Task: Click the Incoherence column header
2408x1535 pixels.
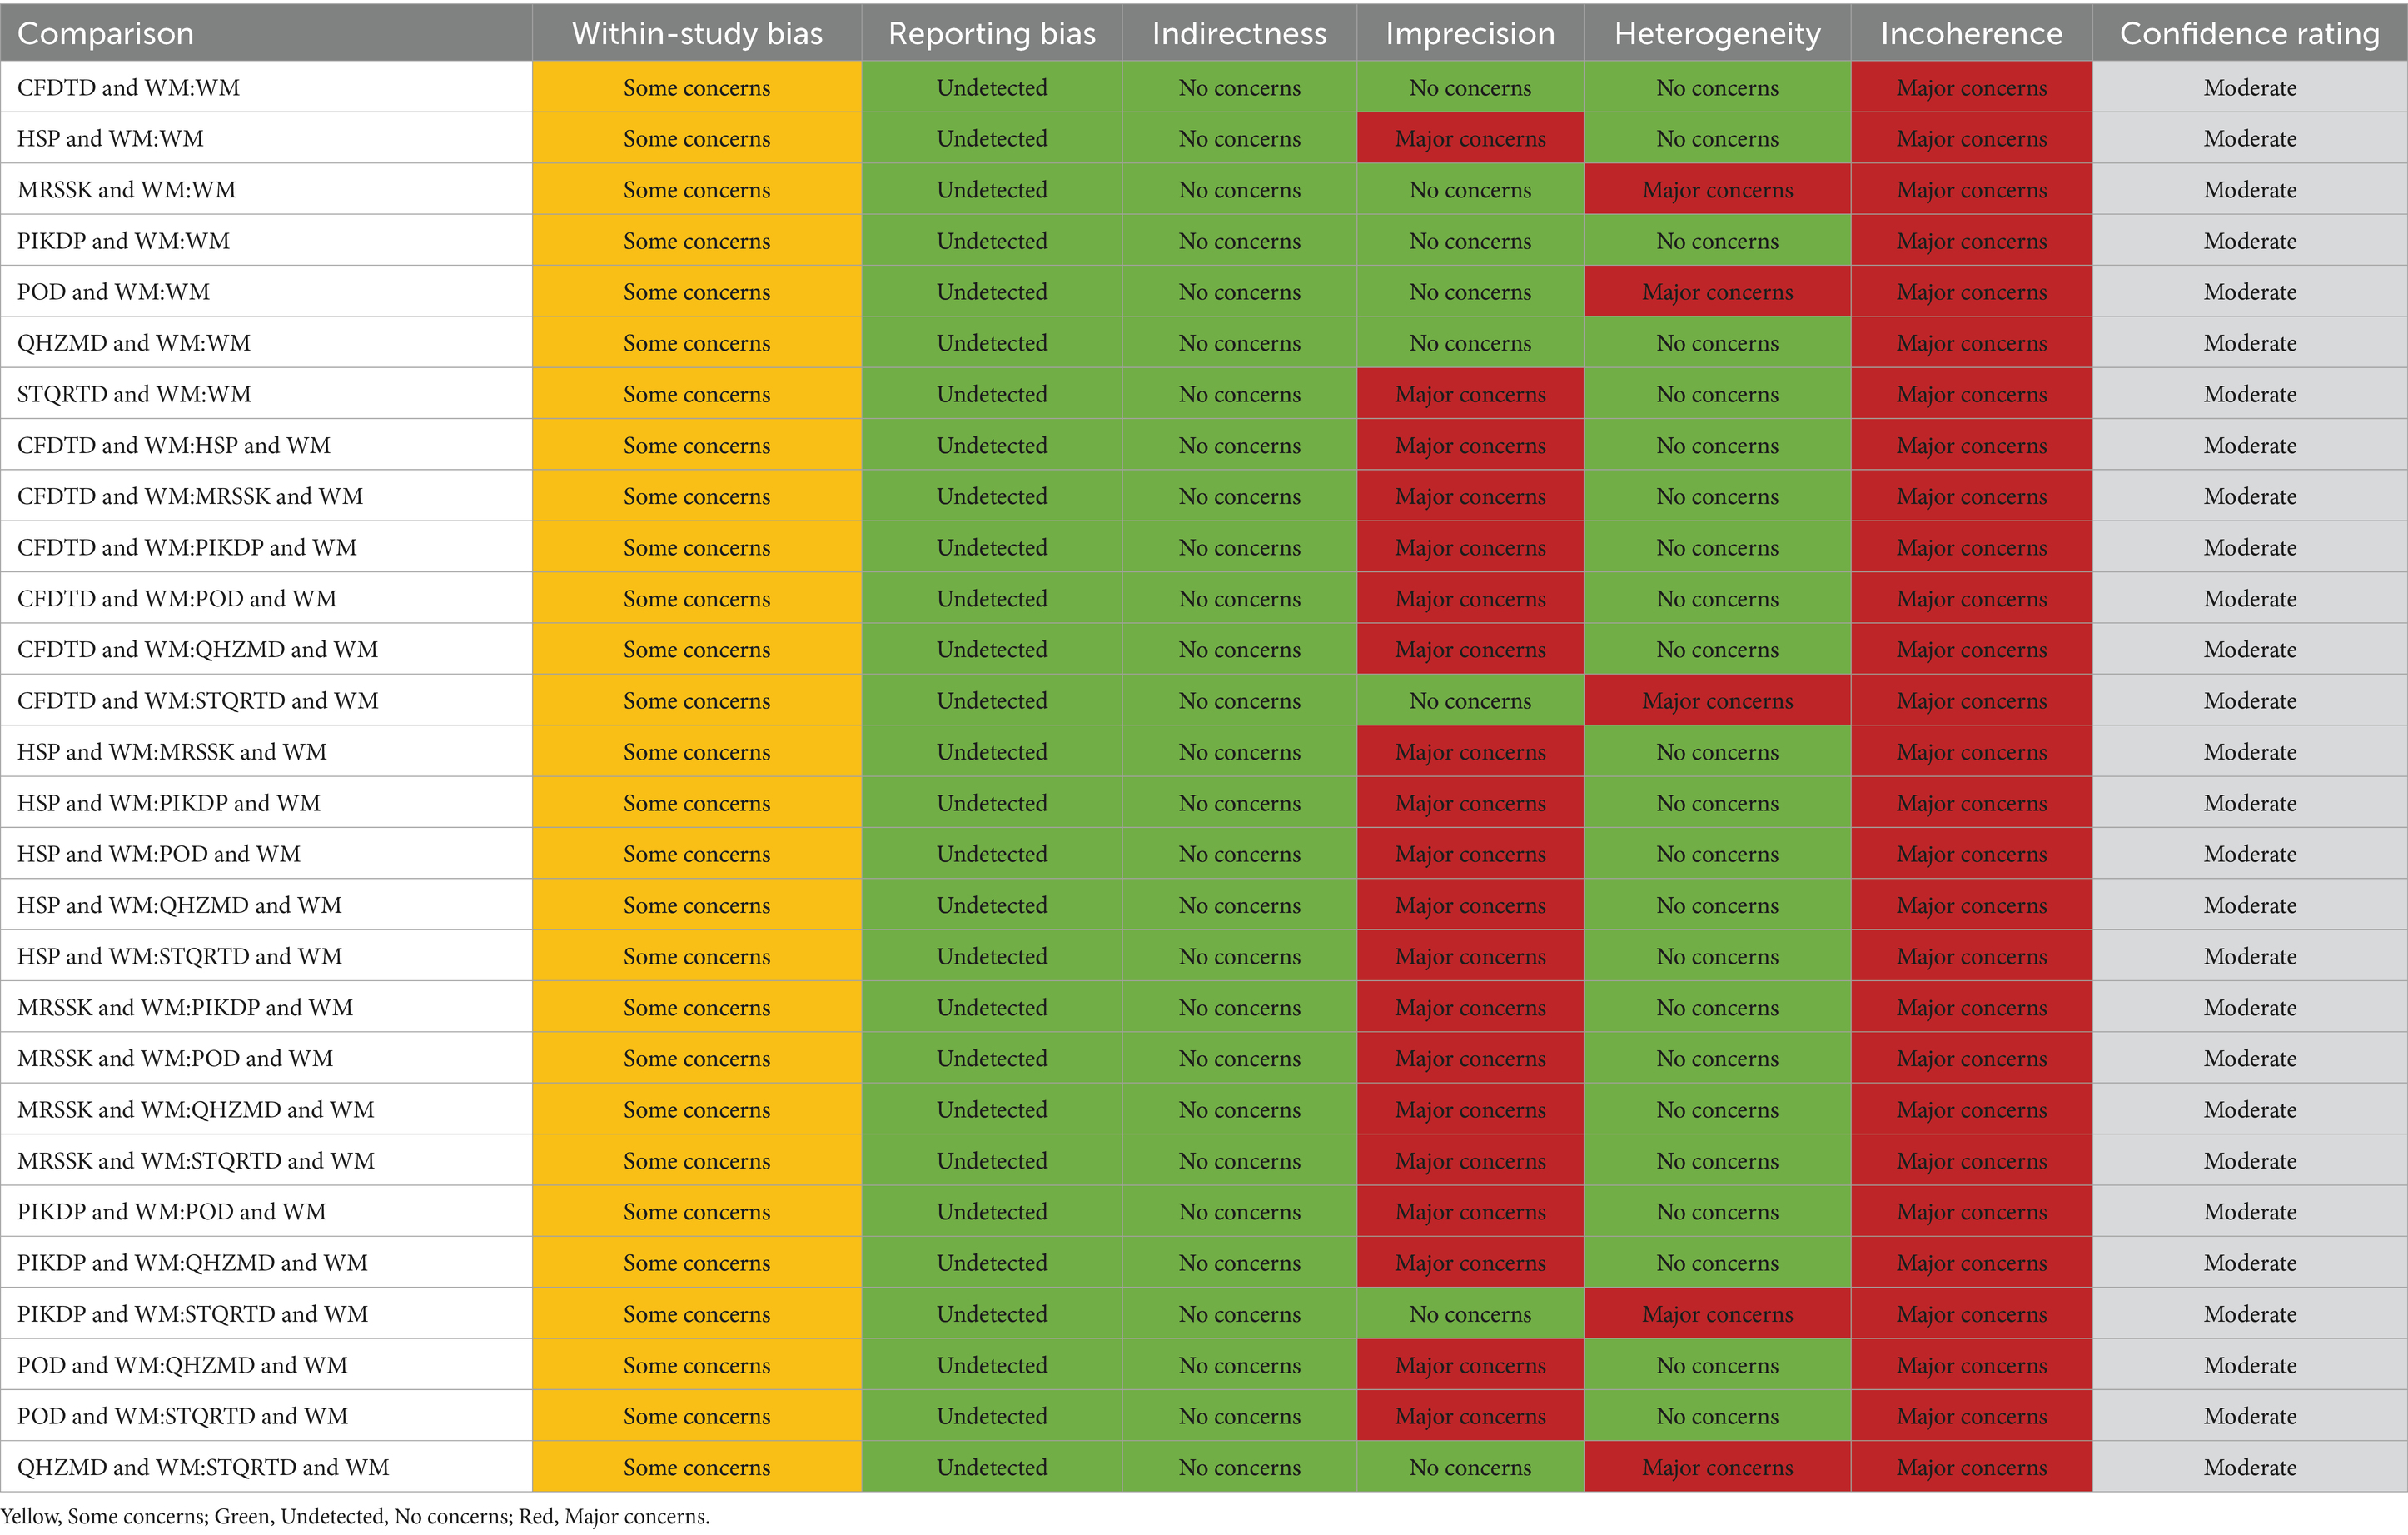Action: (x=1971, y=34)
